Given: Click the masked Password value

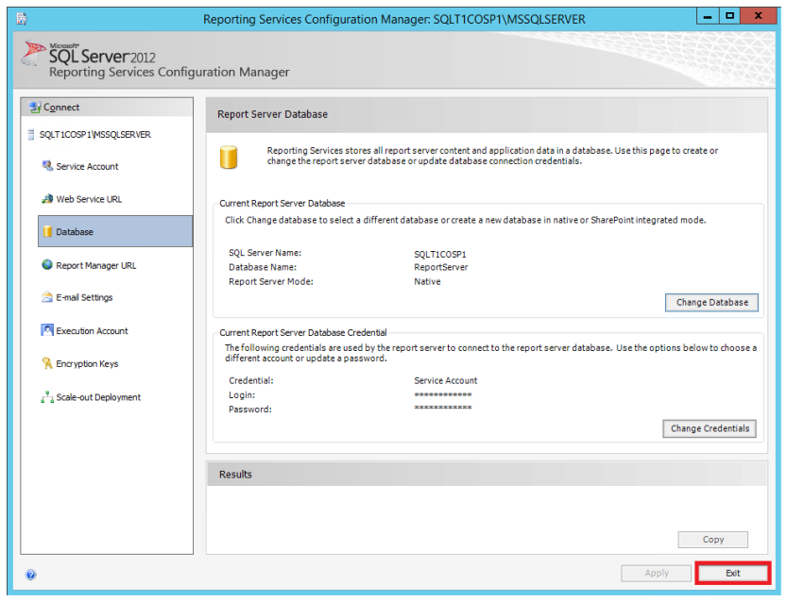Looking at the screenshot, I should coord(443,408).
